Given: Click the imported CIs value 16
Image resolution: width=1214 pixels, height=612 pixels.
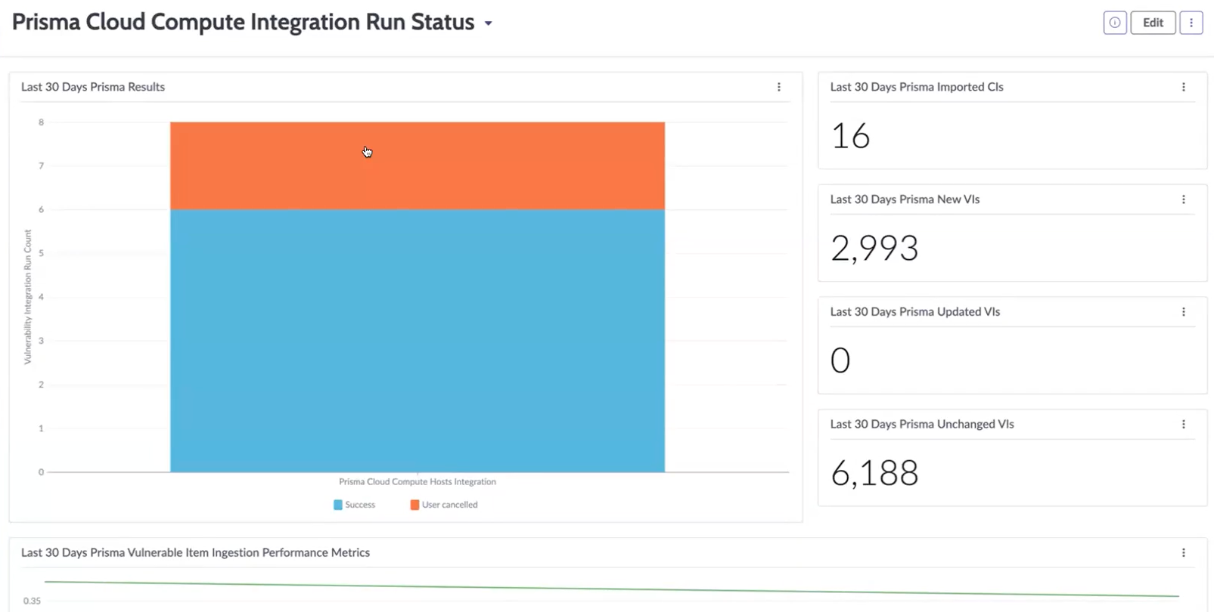Looking at the screenshot, I should (851, 137).
